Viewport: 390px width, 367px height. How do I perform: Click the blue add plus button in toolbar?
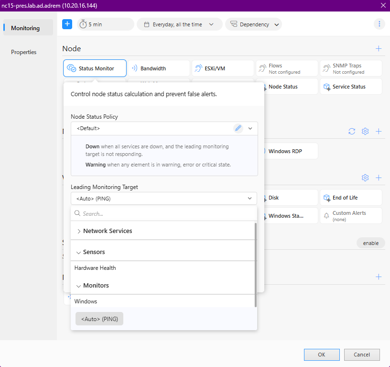(x=67, y=24)
